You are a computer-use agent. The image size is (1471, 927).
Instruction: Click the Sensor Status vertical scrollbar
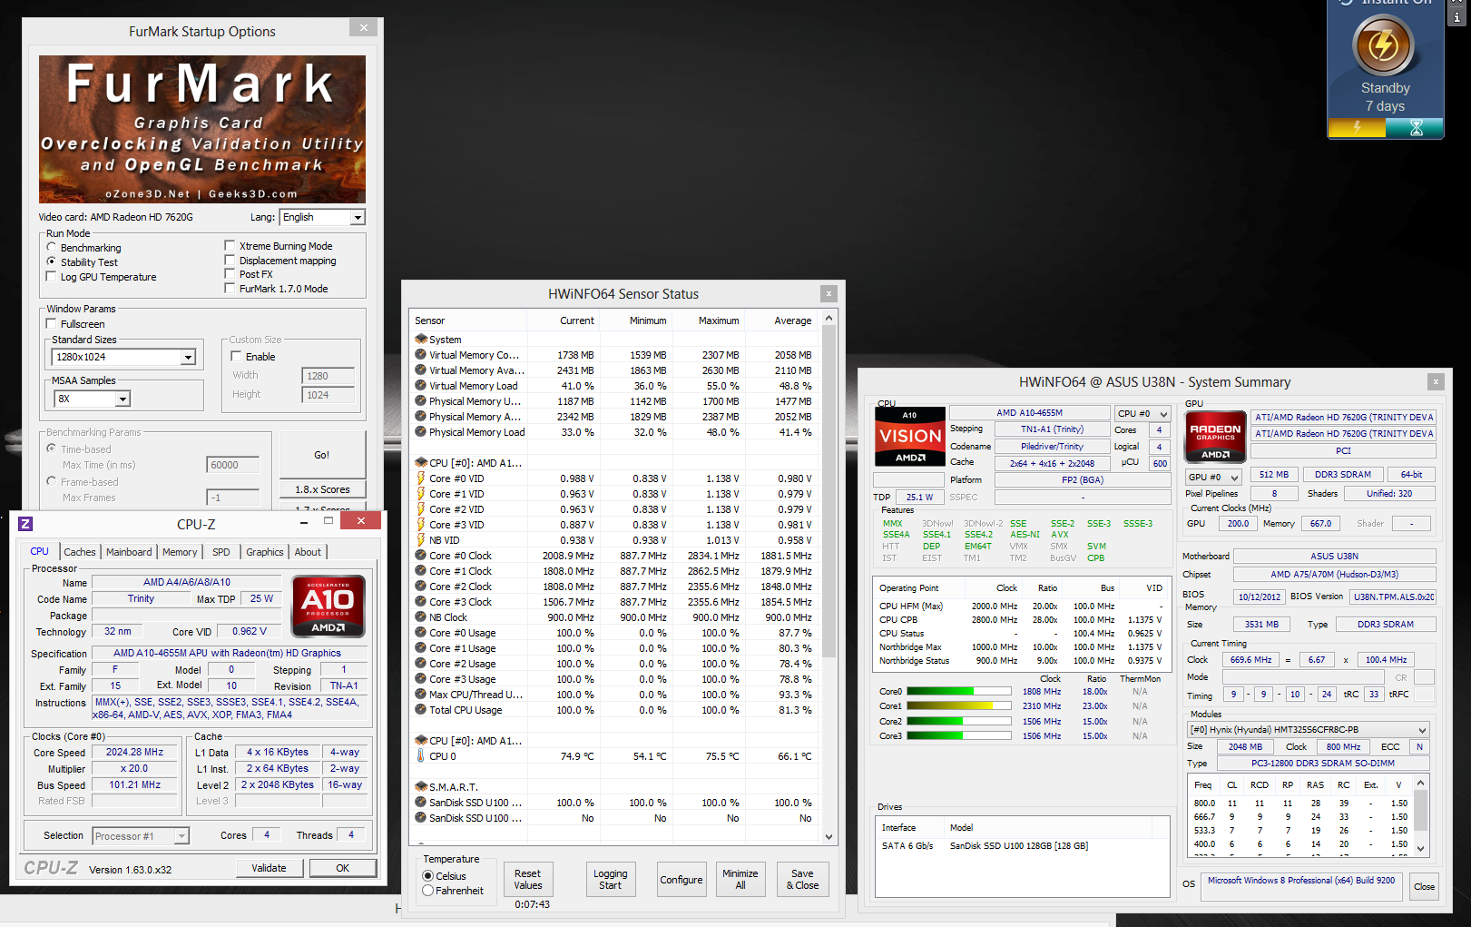click(829, 577)
